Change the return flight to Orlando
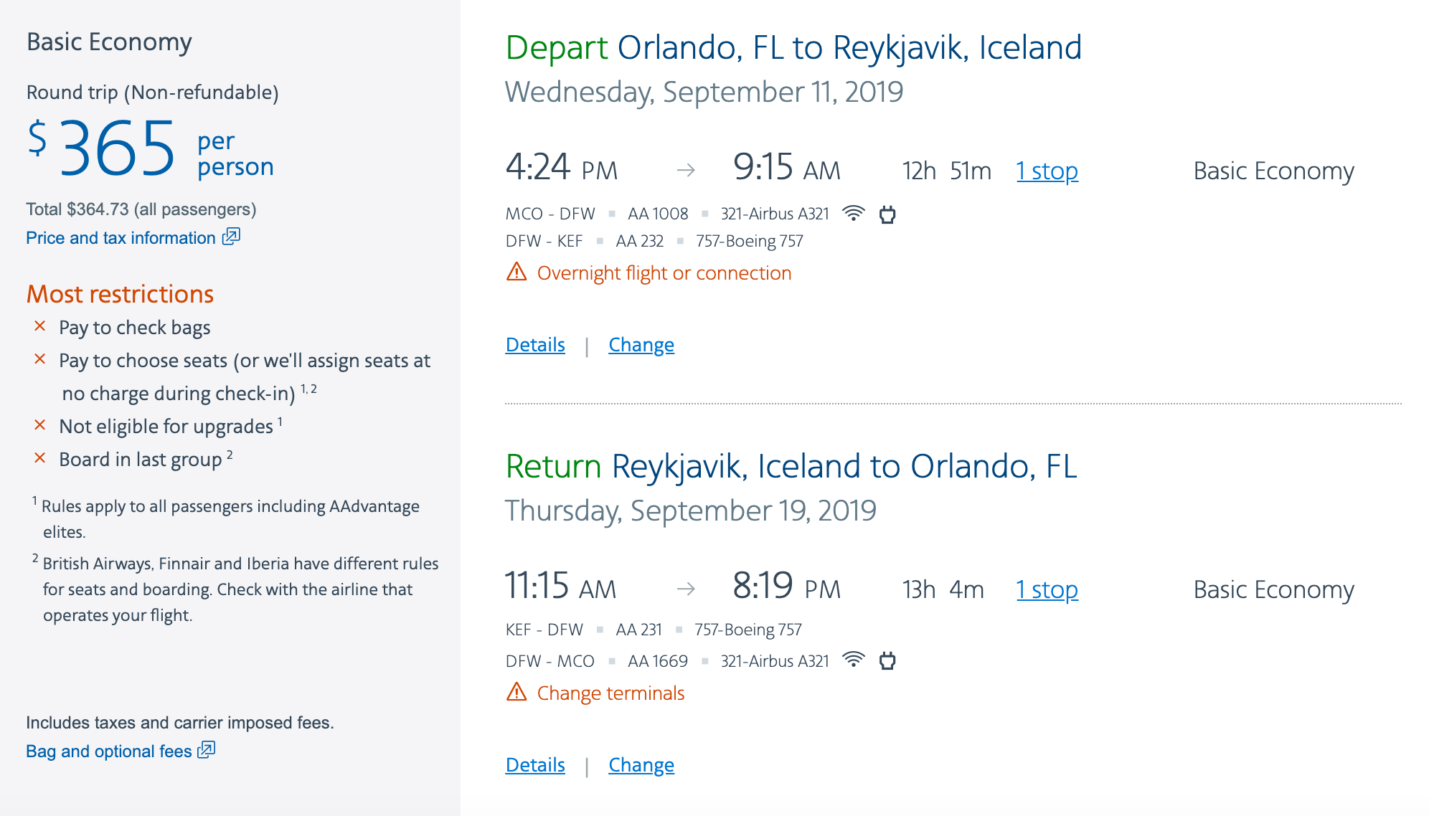The image size is (1429, 816). tap(641, 765)
